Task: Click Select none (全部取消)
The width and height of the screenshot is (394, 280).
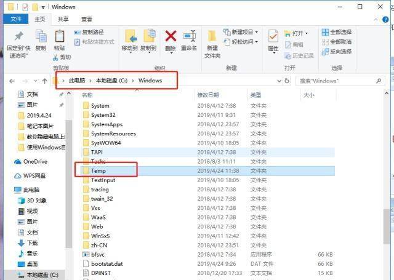Action: tap(337, 42)
